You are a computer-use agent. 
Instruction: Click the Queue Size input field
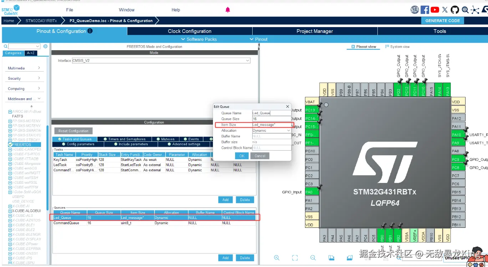point(271,119)
